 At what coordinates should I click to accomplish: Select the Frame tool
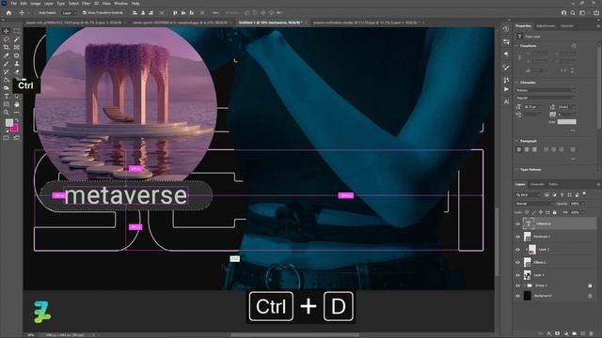(17, 47)
